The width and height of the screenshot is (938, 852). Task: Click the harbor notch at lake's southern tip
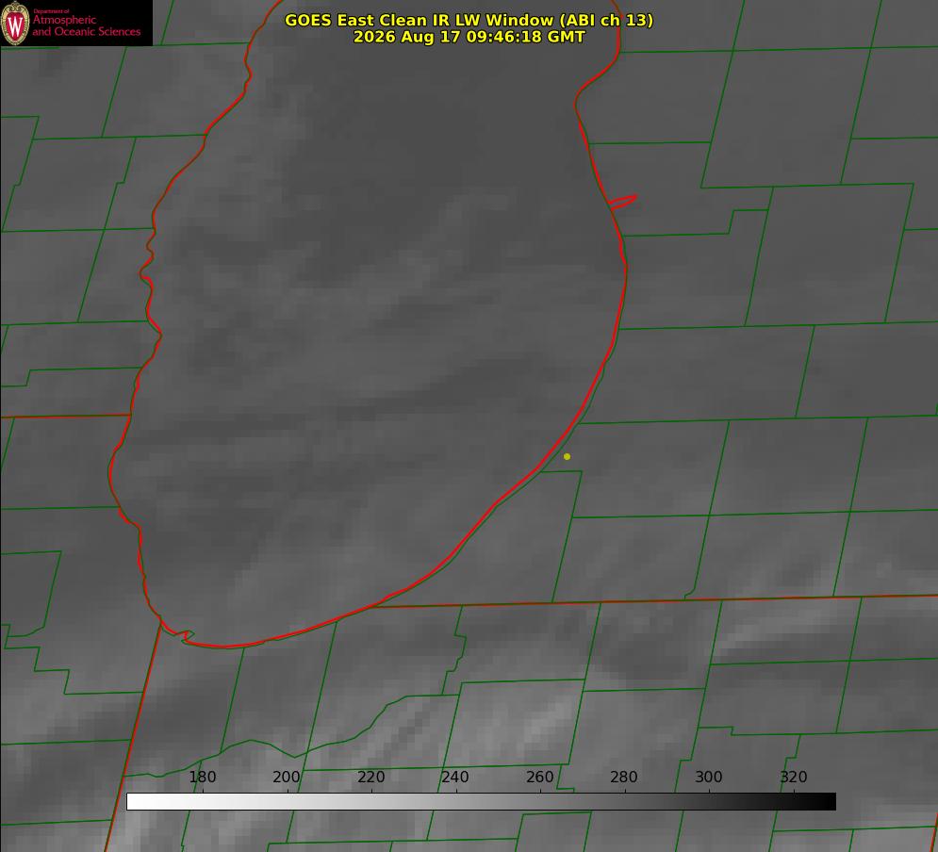186,636
